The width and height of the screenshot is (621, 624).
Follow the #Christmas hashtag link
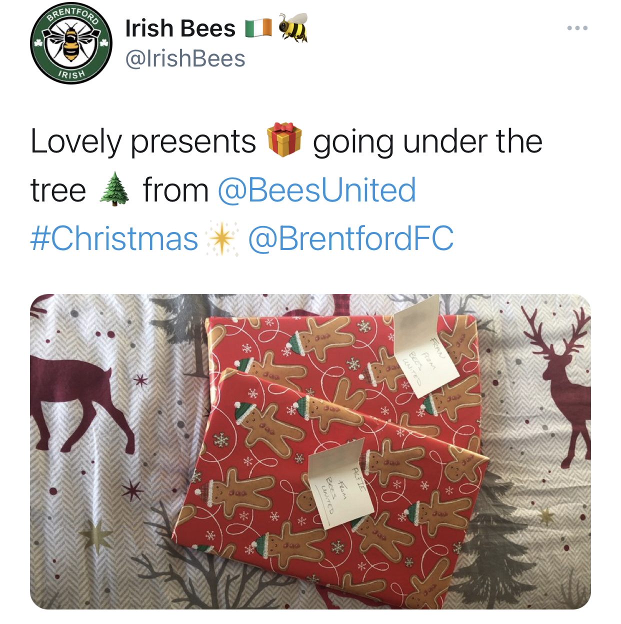(114, 238)
